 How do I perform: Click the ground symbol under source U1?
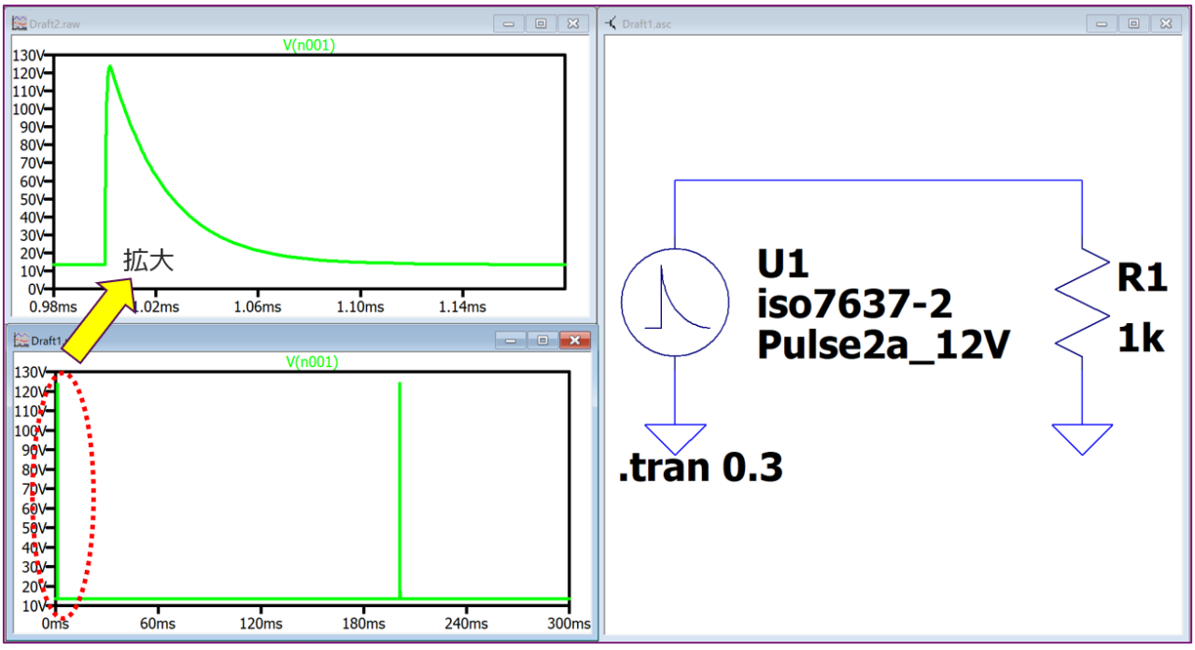[x=675, y=439]
